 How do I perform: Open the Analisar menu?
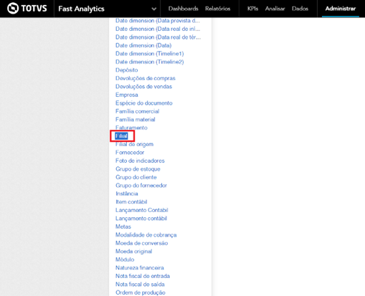click(275, 9)
